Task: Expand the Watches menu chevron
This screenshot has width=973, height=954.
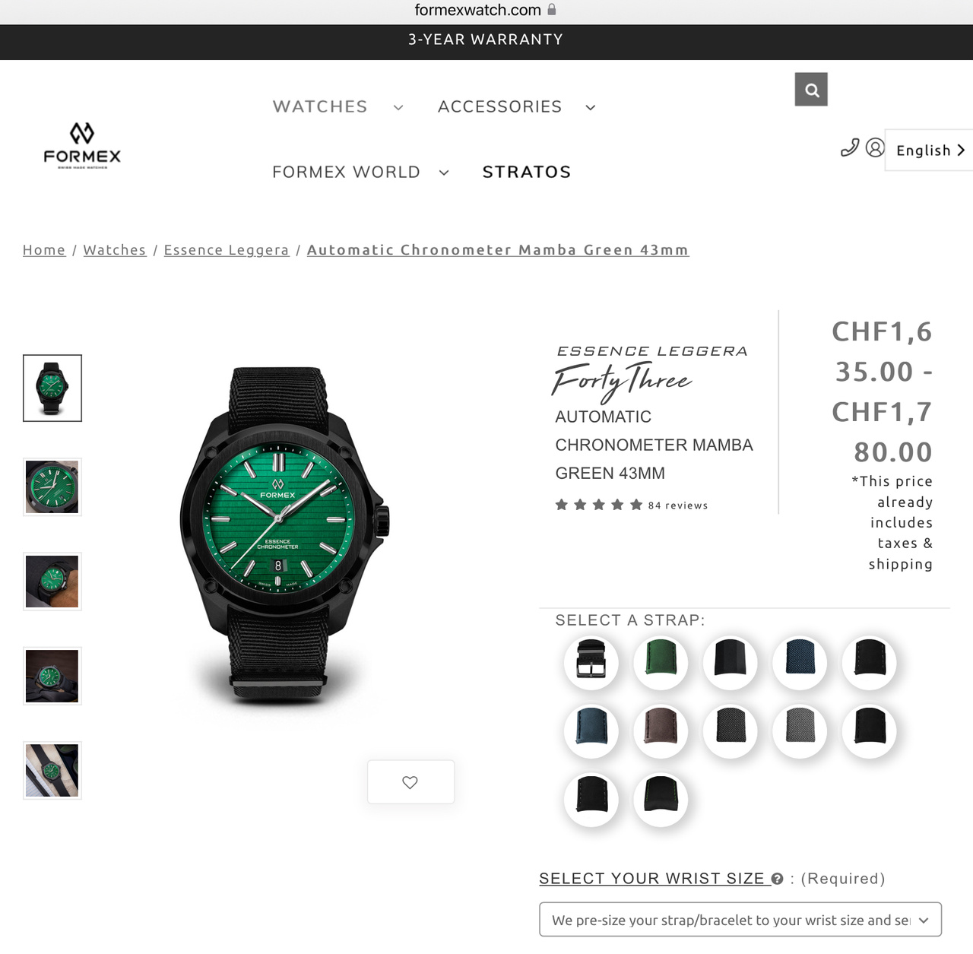Action: click(x=398, y=108)
